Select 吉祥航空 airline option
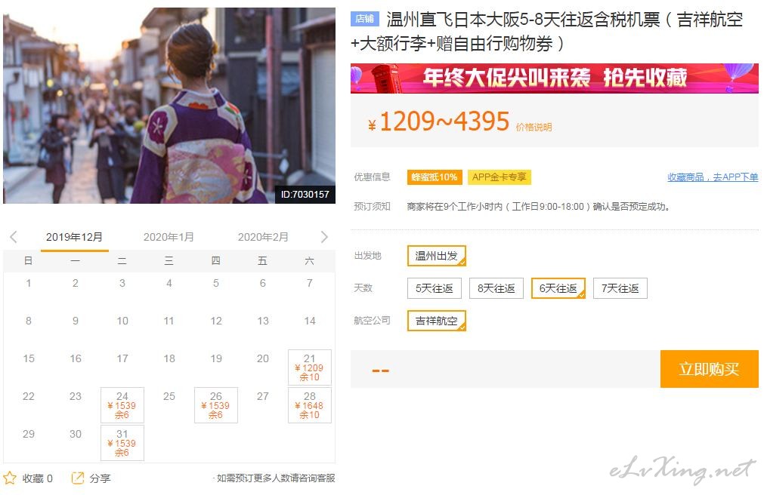Image resolution: width=764 pixels, height=495 pixels. pyautogui.click(x=437, y=321)
